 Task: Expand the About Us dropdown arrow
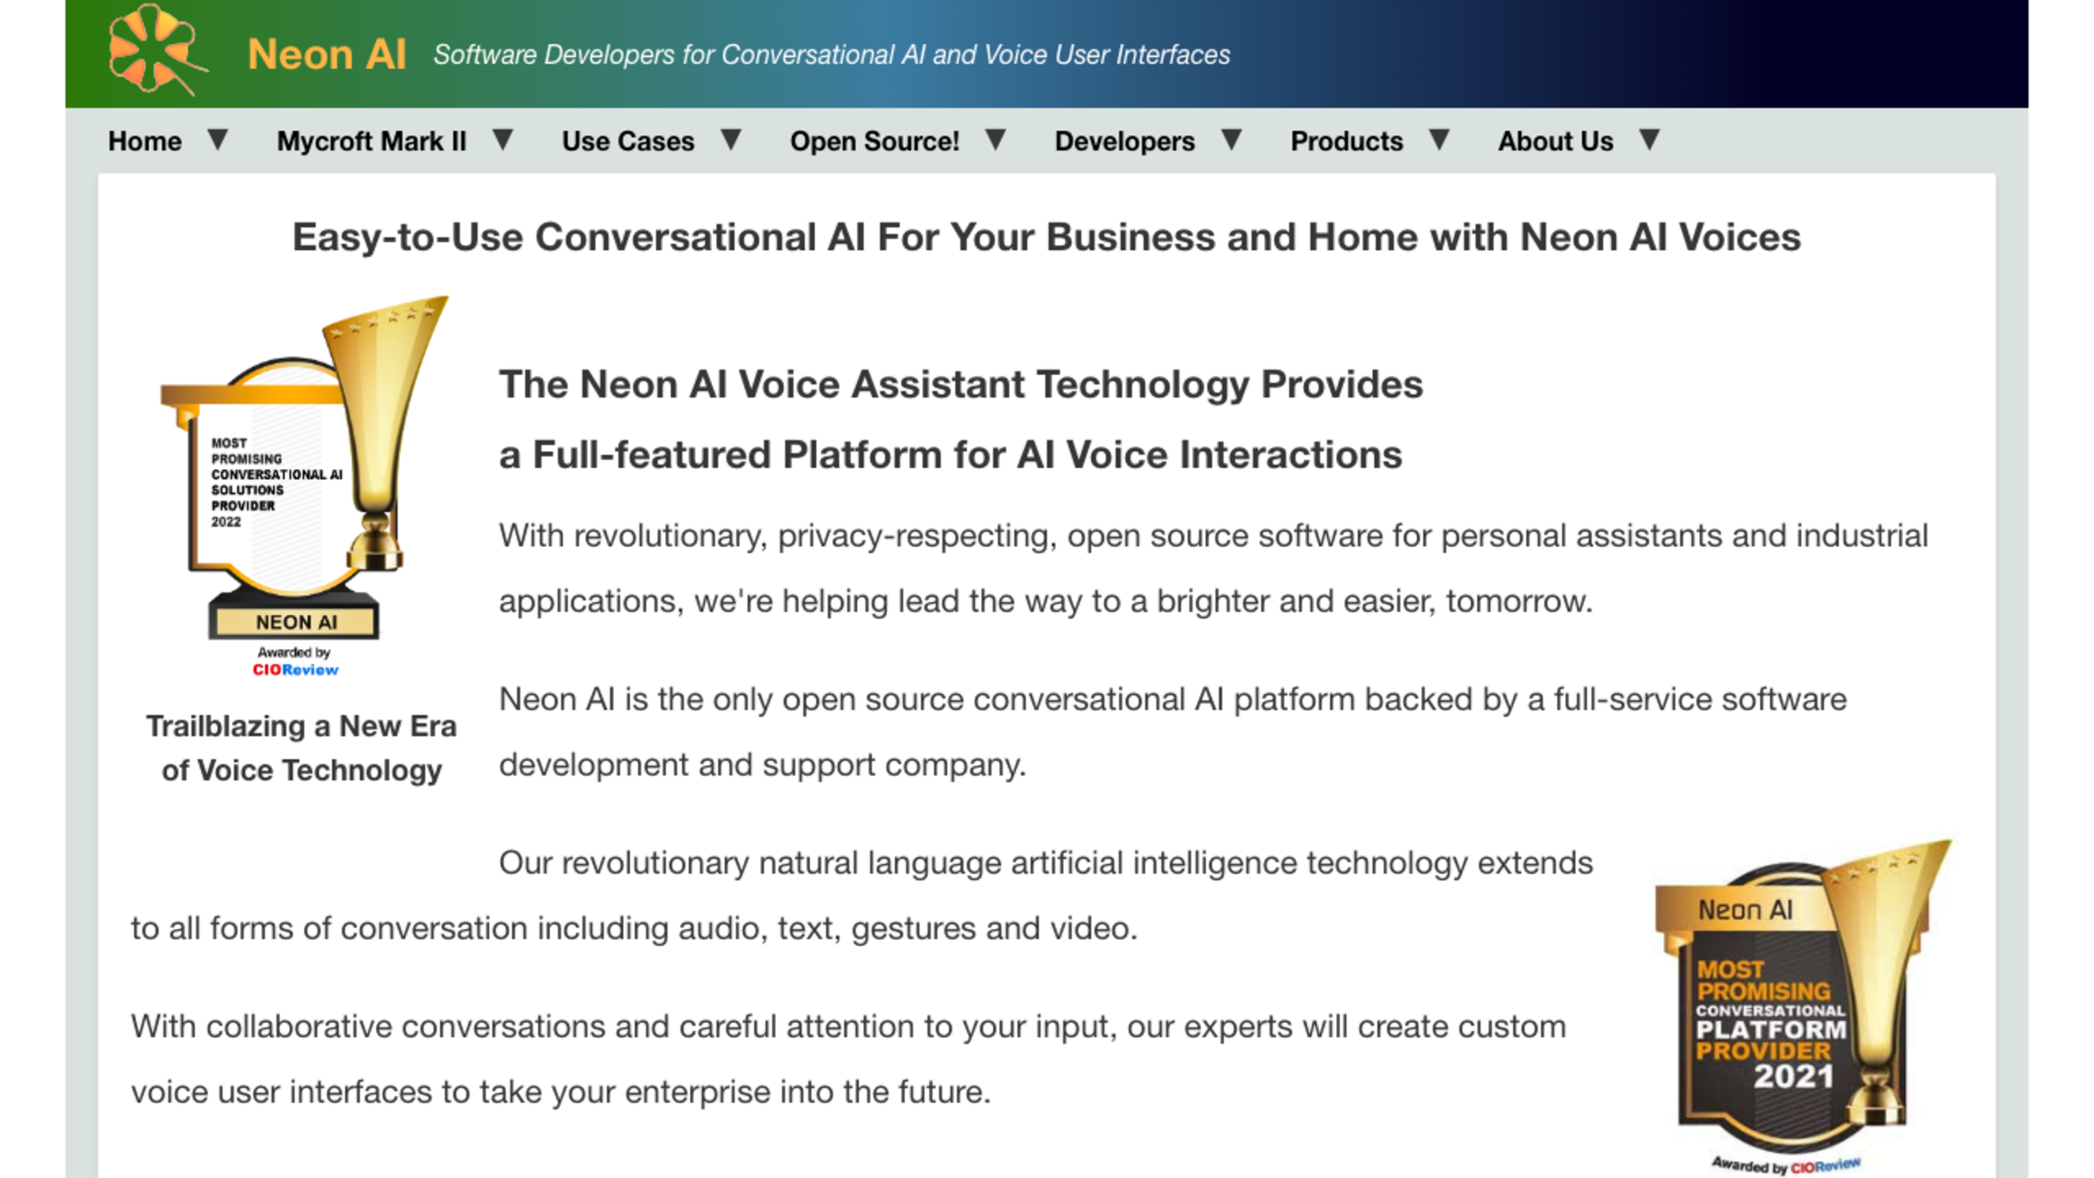tap(1650, 140)
